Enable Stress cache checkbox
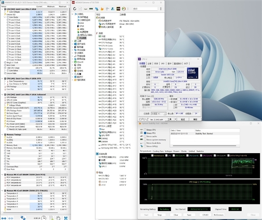Screen dimensions: 262x220 coord(145,136)
